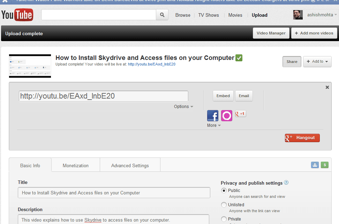
Task: Select Public privacy option
Action: [224, 191]
